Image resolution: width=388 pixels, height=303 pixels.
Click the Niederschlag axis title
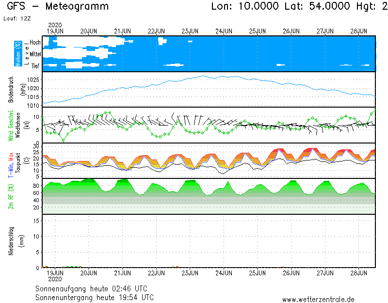pyautogui.click(x=11, y=241)
